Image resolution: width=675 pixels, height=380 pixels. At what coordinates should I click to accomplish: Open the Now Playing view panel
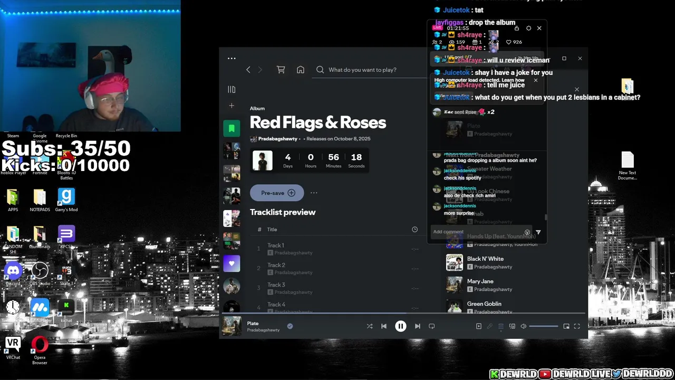point(479,326)
